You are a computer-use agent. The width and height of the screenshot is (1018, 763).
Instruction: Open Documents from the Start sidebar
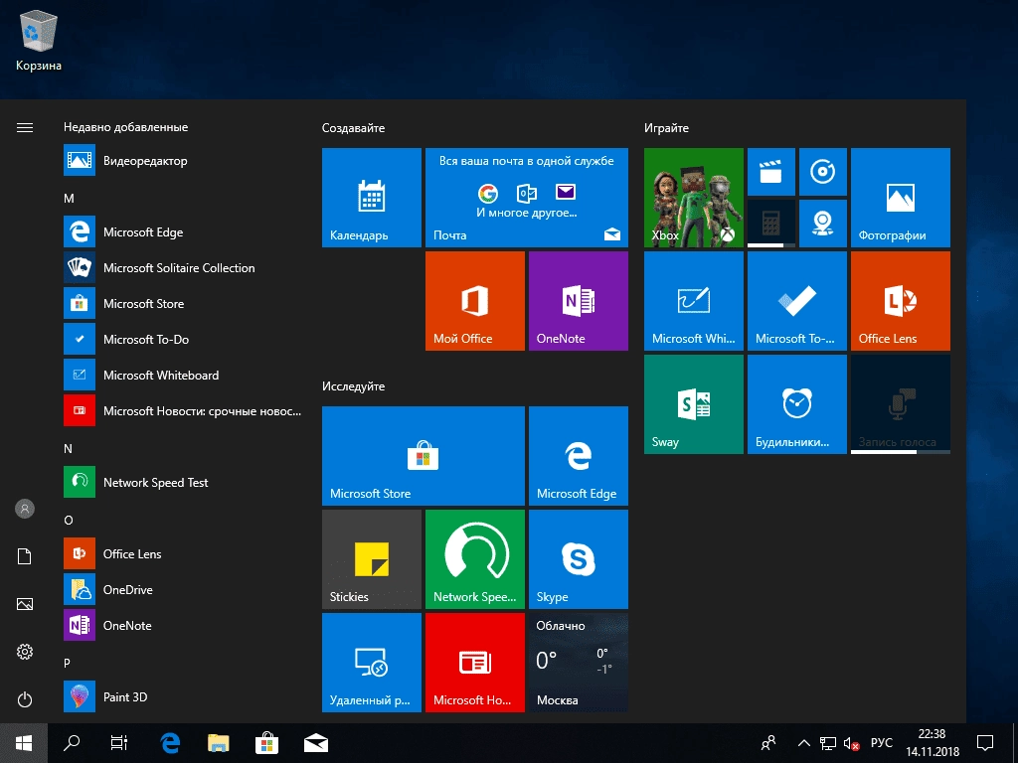25,556
